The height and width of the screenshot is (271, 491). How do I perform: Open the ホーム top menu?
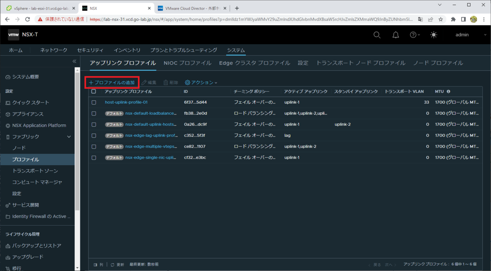coord(16,50)
